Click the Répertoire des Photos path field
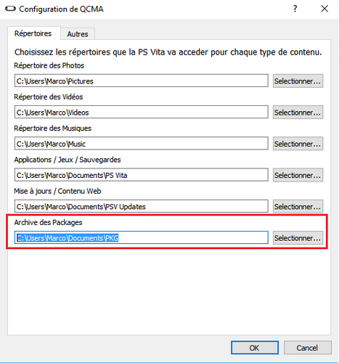This screenshot has width=339, height=363. 142,81
